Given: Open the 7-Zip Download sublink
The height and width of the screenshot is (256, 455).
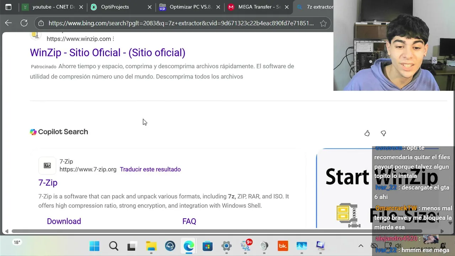Looking at the screenshot, I should pos(64,221).
